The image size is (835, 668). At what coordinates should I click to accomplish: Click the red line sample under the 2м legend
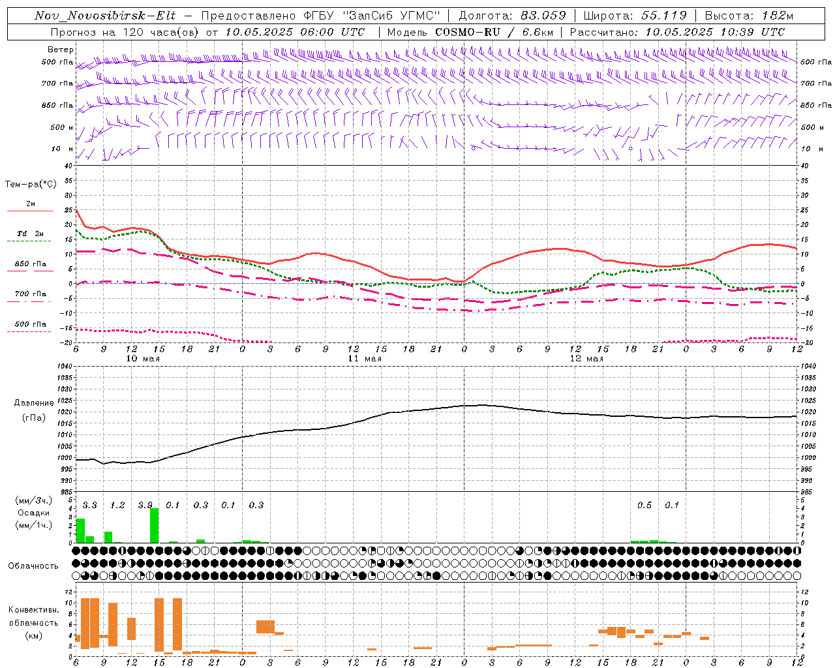click(30, 211)
